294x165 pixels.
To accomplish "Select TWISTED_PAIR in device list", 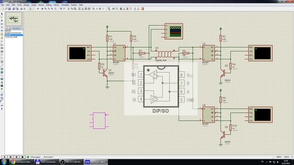I will click(11, 37).
